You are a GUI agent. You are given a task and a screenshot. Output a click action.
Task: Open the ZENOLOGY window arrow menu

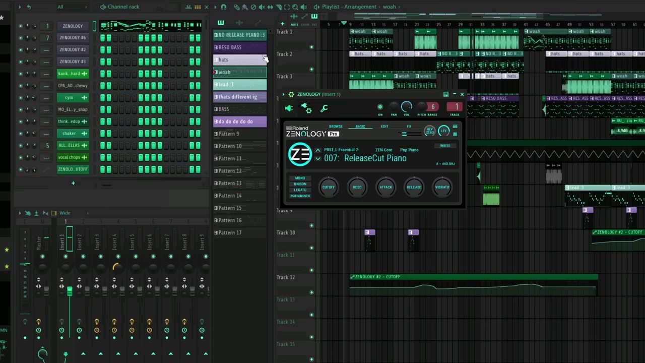pos(284,94)
